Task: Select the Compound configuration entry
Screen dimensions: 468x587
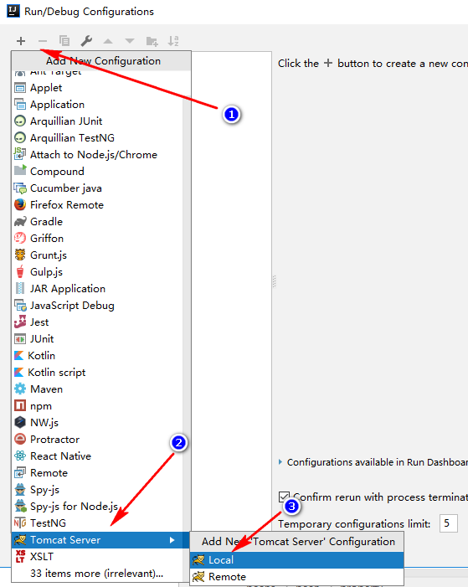Action: tap(97, 172)
